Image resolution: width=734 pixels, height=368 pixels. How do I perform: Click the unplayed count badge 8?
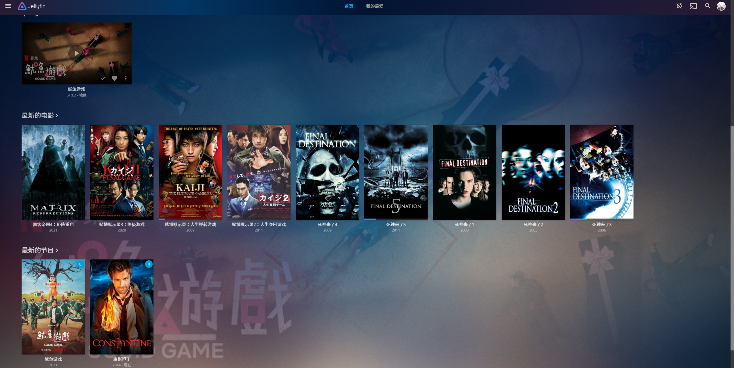80,264
